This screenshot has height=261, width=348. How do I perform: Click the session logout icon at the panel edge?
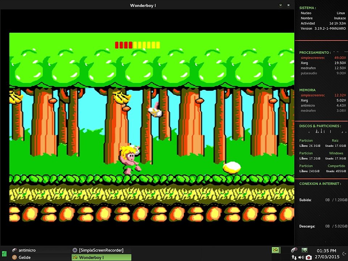coord(344,254)
